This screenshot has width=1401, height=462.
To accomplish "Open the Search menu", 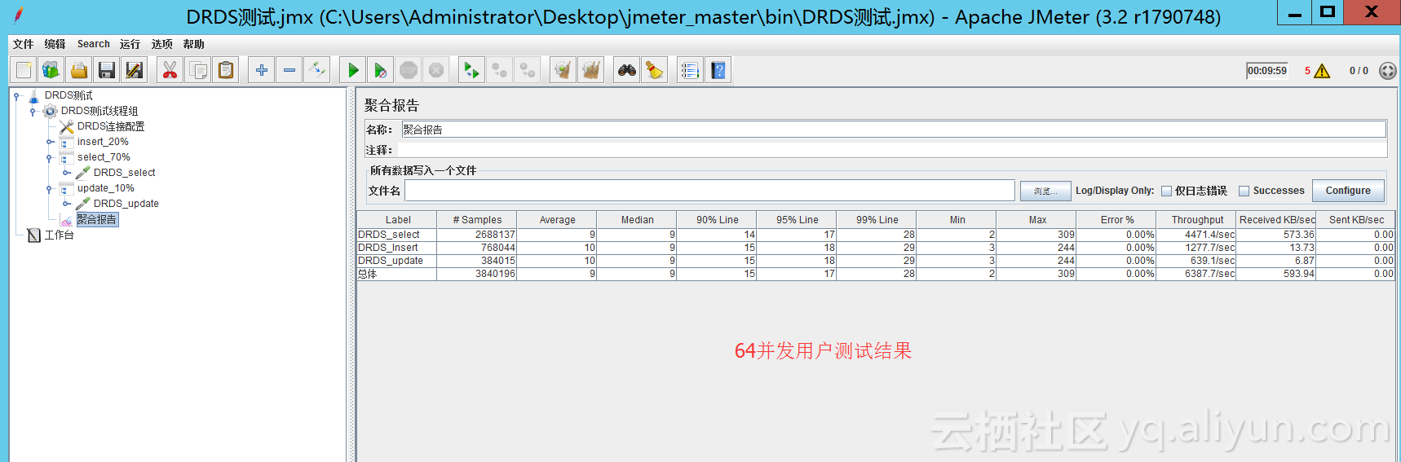I will click(94, 44).
